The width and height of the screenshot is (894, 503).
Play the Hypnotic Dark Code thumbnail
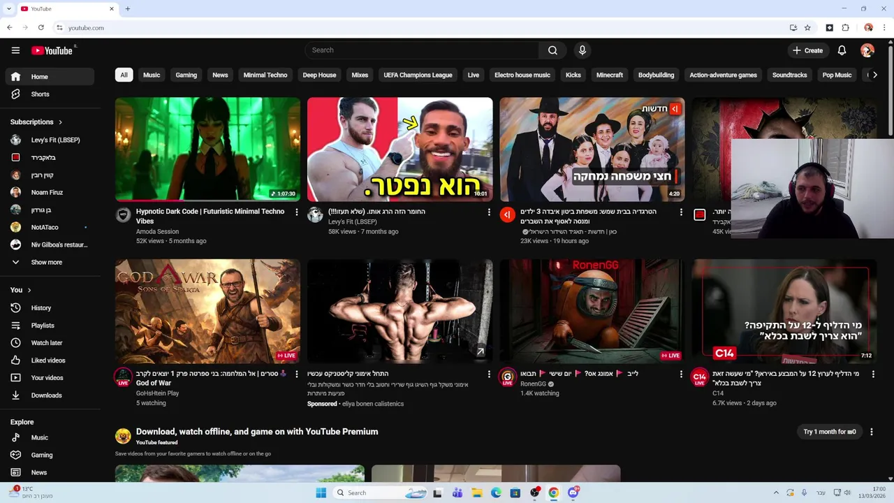207,150
